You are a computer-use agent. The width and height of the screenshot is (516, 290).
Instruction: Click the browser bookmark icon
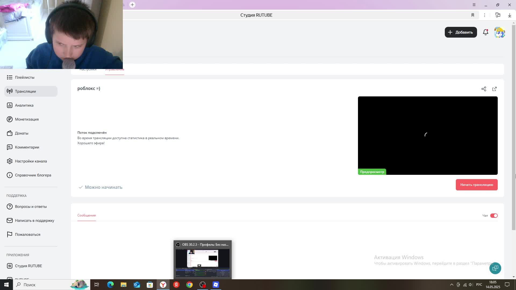[x=473, y=15]
